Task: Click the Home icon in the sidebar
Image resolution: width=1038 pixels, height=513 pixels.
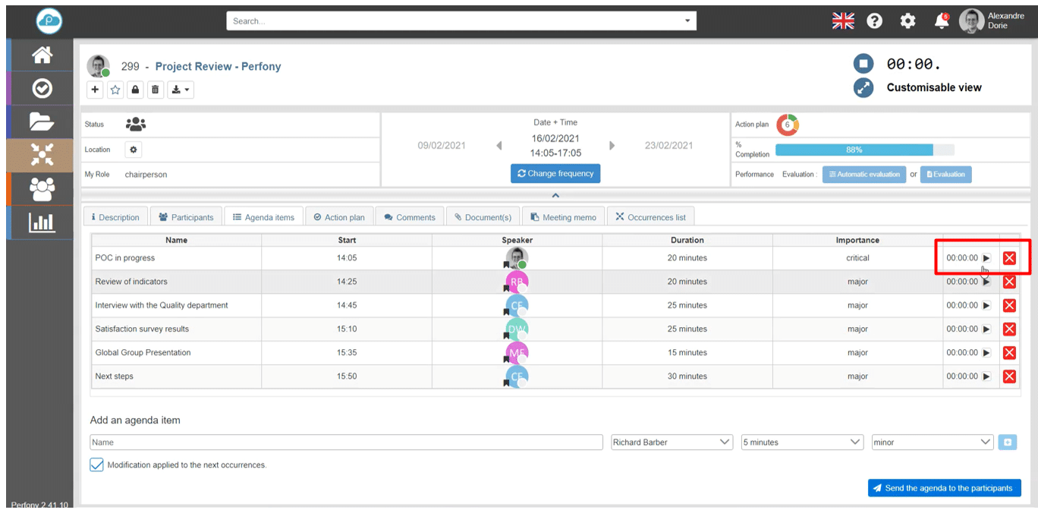Action: (x=42, y=55)
